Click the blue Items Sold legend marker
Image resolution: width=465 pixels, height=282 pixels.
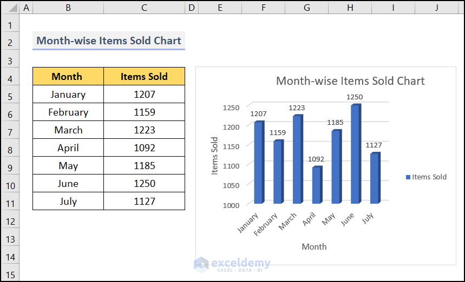pos(408,177)
